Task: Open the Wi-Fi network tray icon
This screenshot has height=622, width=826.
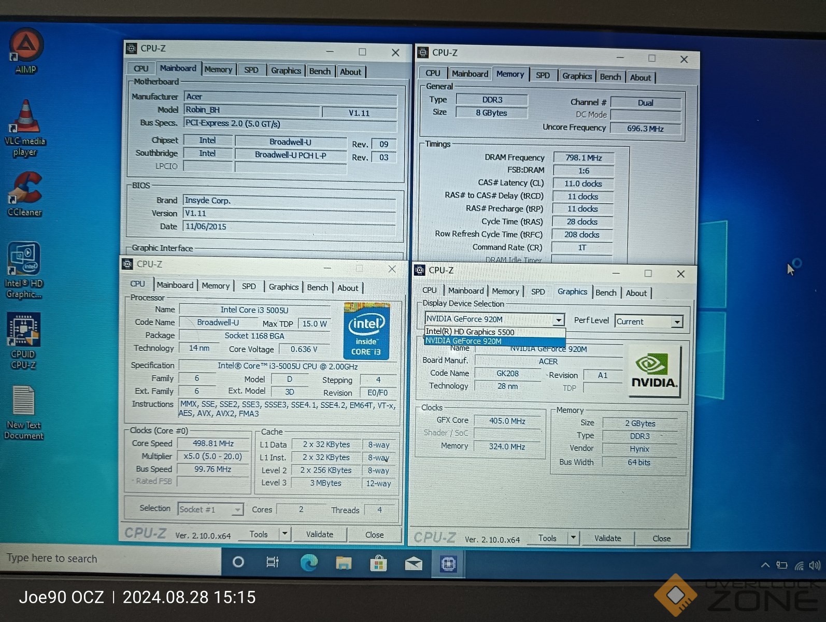Action: coord(800,566)
